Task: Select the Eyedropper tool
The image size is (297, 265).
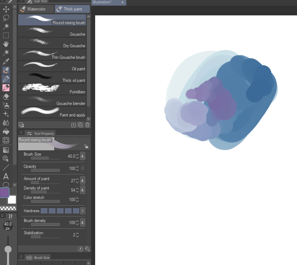Action: 6,62
